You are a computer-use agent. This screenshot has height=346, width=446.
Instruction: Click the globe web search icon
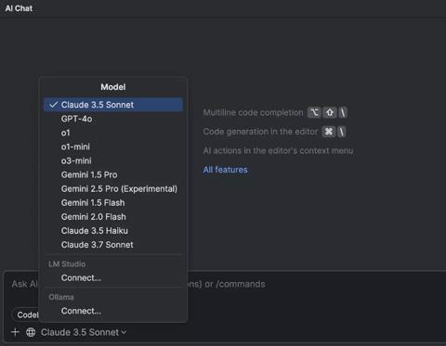tap(31, 332)
